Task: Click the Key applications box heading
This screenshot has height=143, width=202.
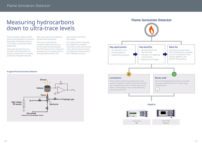Action: [x=117, y=47]
